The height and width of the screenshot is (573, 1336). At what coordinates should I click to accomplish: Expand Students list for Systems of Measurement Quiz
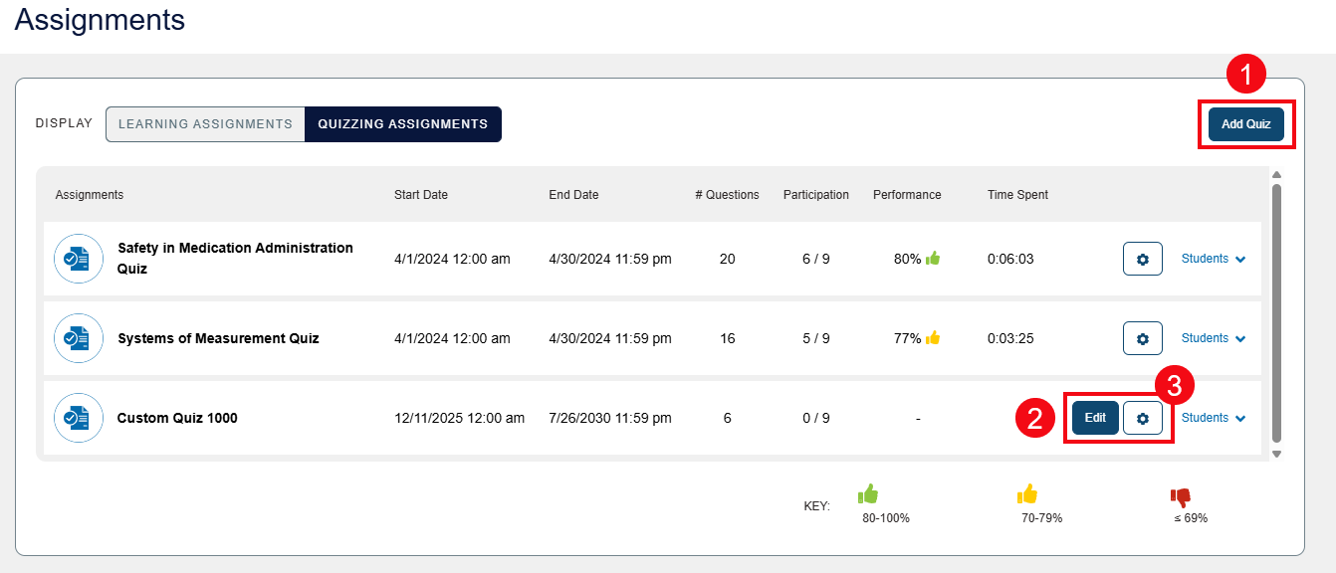click(1213, 337)
